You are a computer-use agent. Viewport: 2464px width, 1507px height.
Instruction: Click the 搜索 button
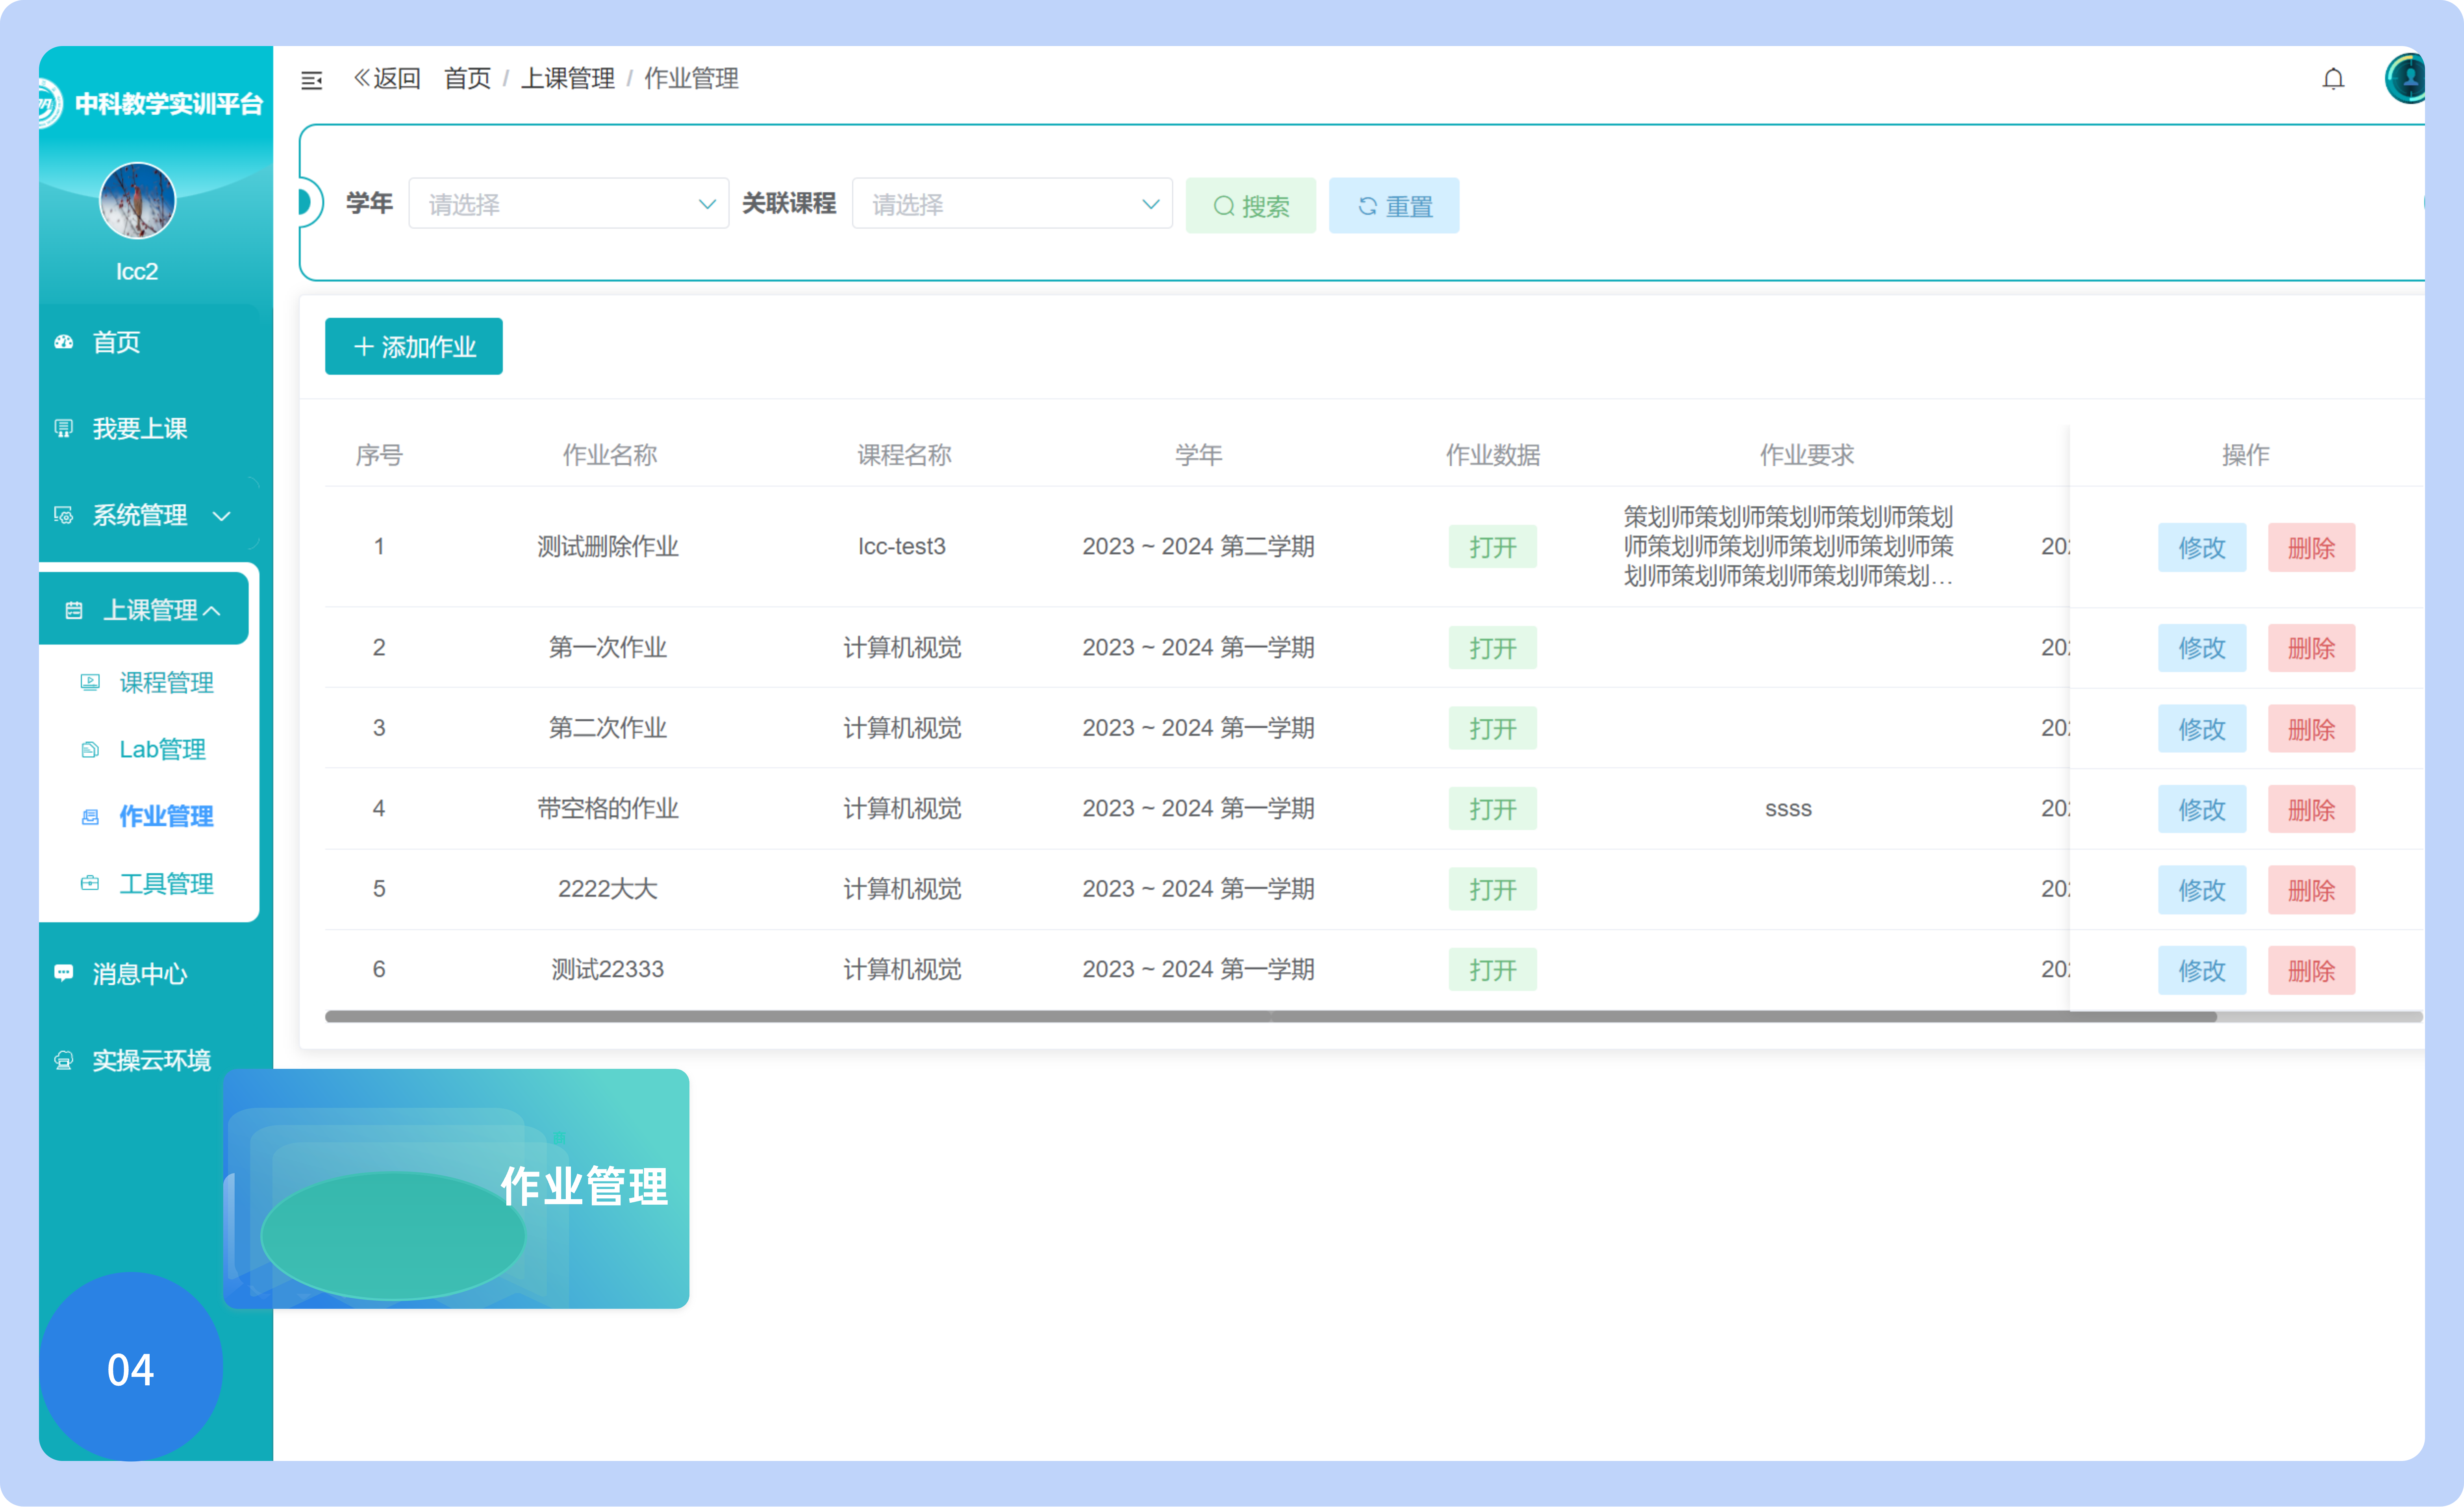pyautogui.click(x=1250, y=206)
